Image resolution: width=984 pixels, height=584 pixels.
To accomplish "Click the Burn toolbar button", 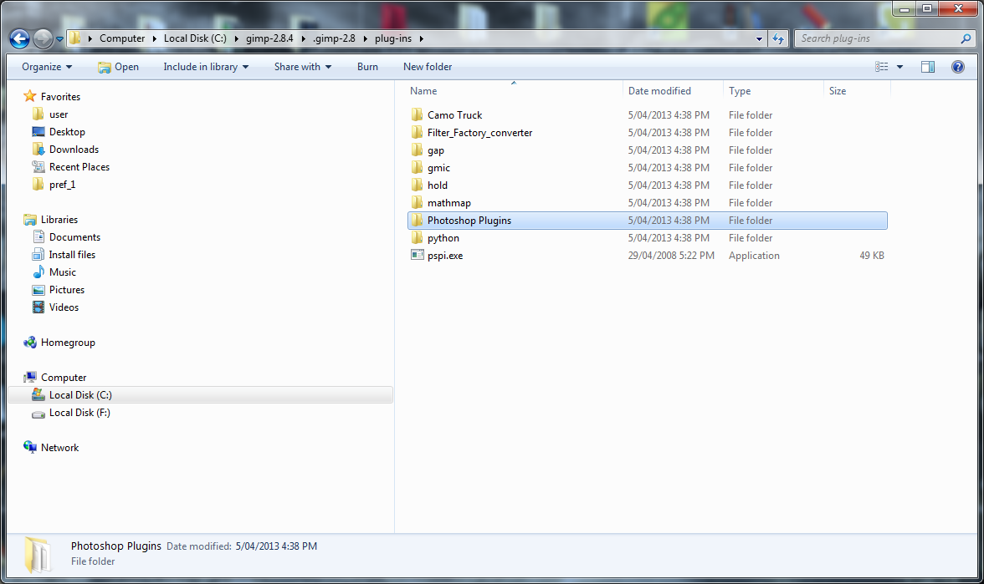I will 368,67.
